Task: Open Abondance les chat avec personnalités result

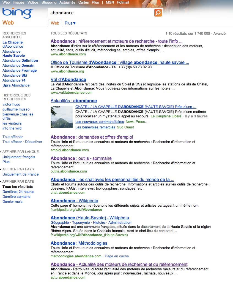Action: 112,180
